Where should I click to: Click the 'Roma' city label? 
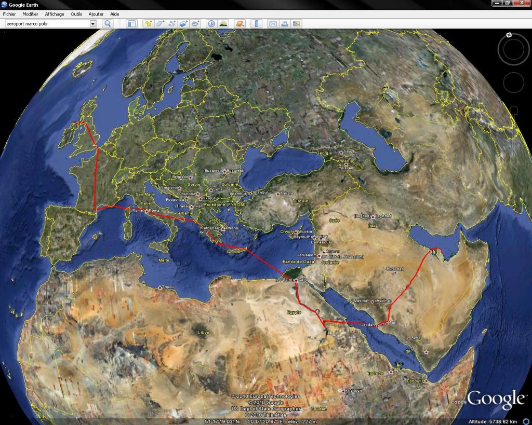154,211
